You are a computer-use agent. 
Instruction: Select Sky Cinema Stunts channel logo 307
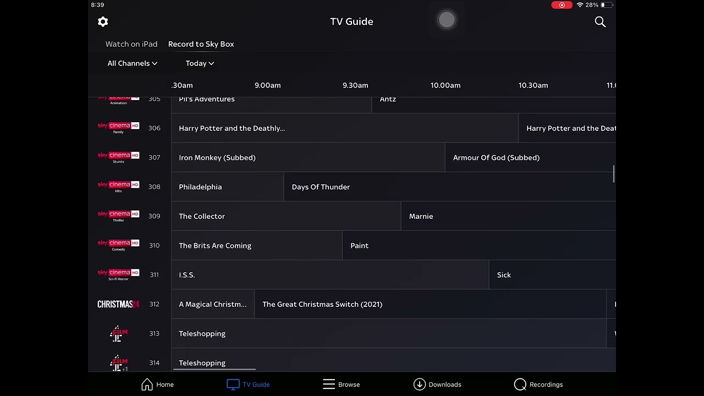pyautogui.click(x=118, y=157)
